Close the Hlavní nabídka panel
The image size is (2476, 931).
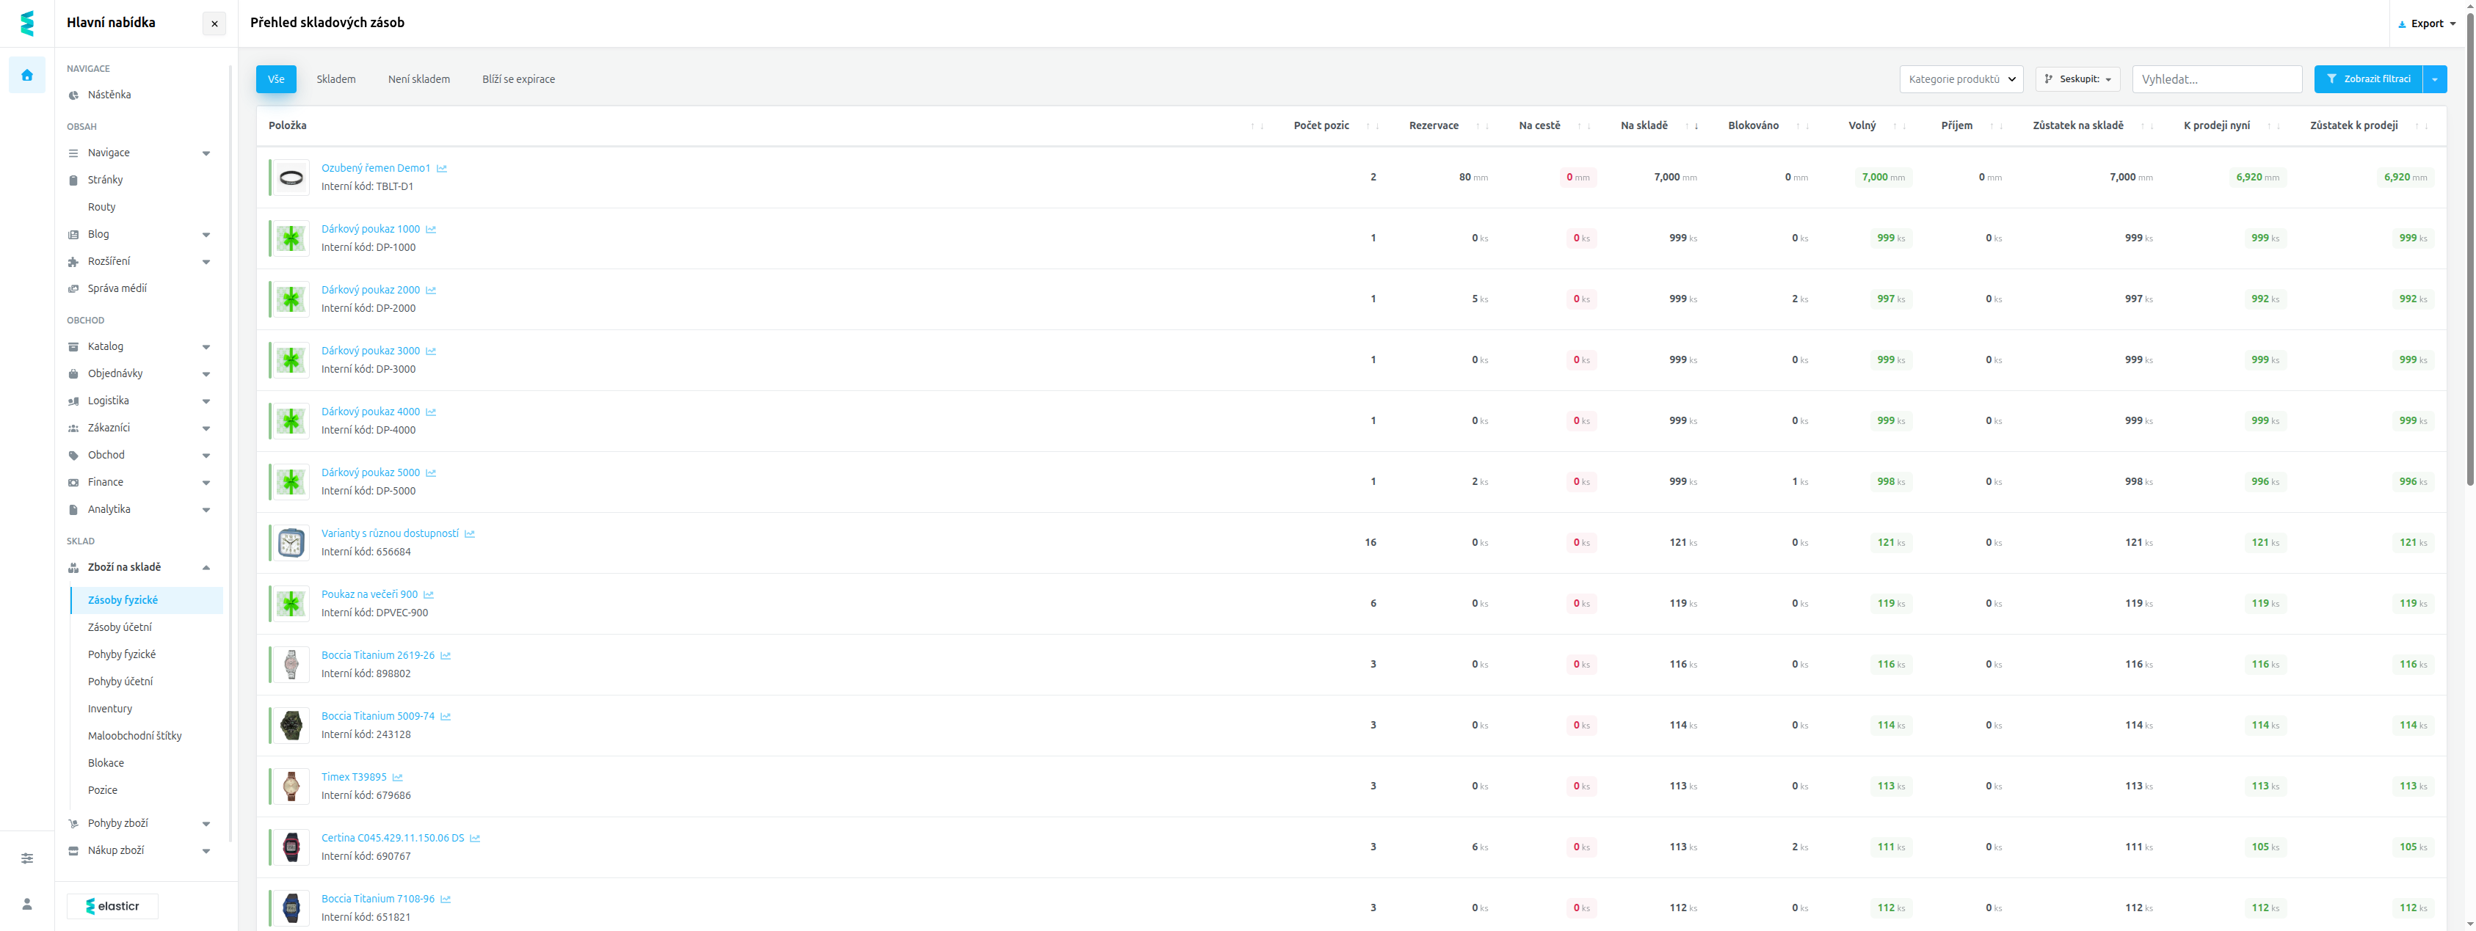click(214, 24)
